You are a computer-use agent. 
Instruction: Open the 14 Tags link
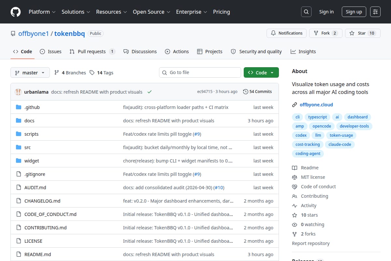(x=102, y=73)
